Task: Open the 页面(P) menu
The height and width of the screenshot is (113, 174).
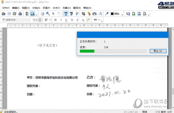Action: [x=46, y=8]
